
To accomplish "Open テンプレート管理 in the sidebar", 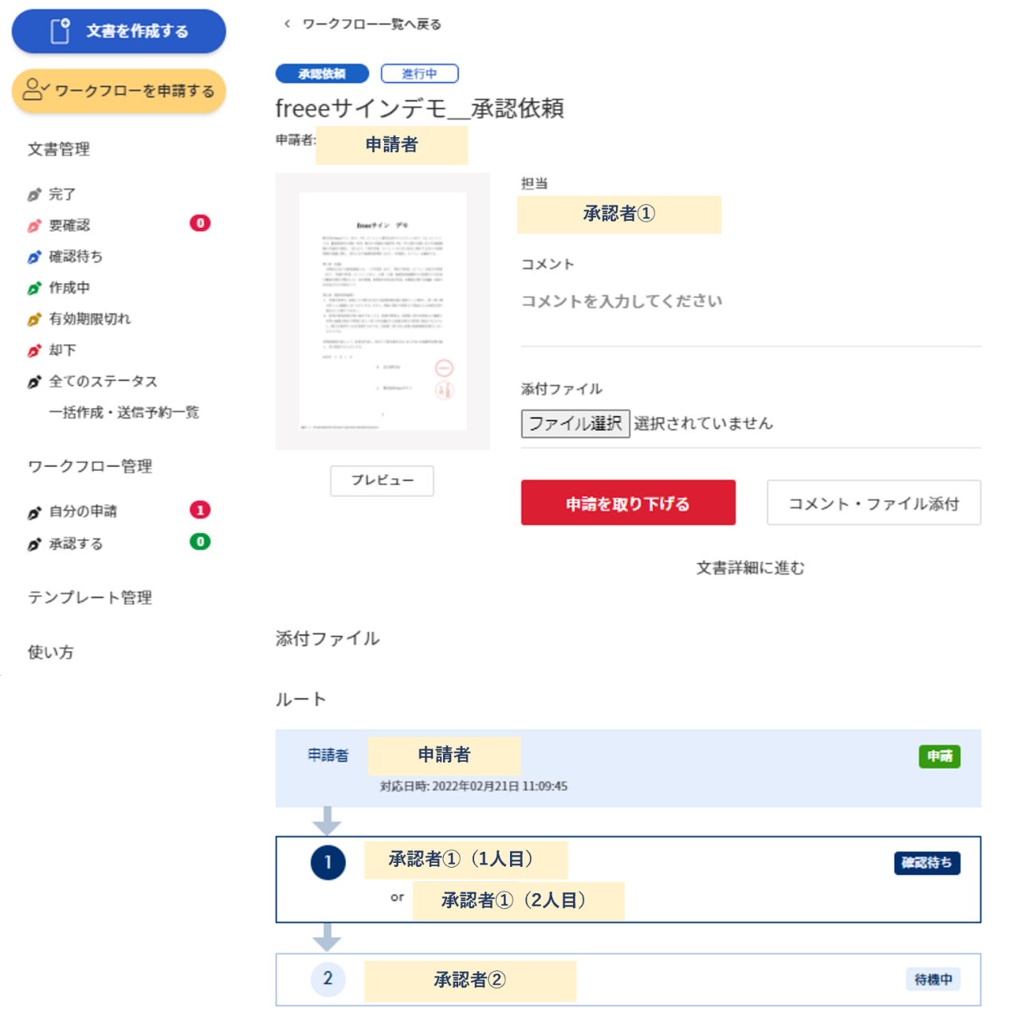I will [89, 597].
